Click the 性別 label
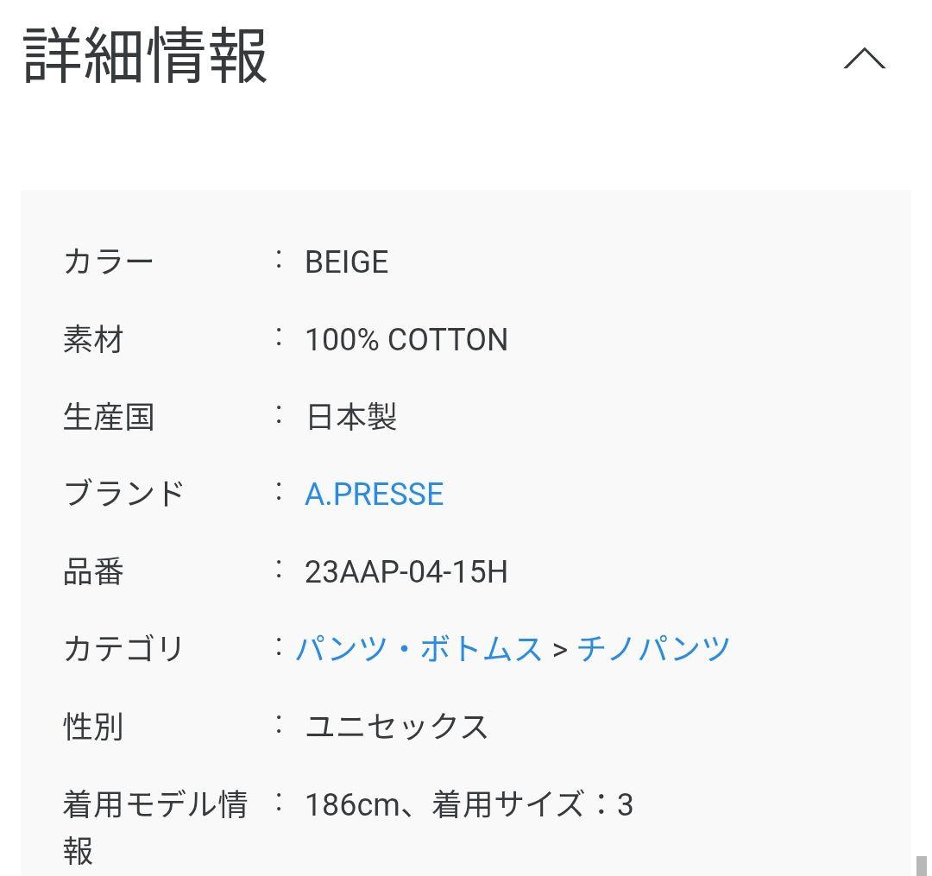Viewport: 932px width, 876px height. pyautogui.click(x=93, y=727)
